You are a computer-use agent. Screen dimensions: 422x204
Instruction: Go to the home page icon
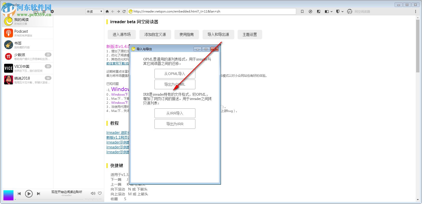107,11
